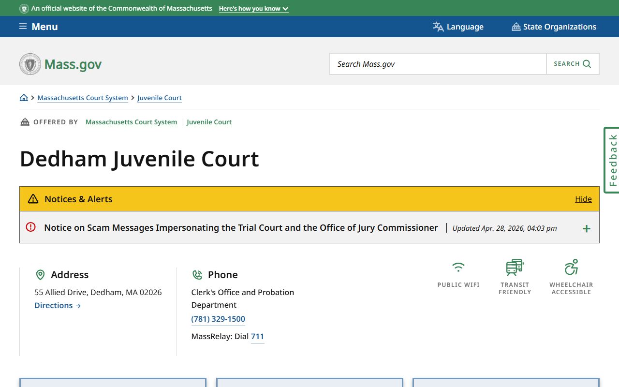Open Juvenile Court breadcrumb link
The height and width of the screenshot is (387, 619).
[160, 98]
